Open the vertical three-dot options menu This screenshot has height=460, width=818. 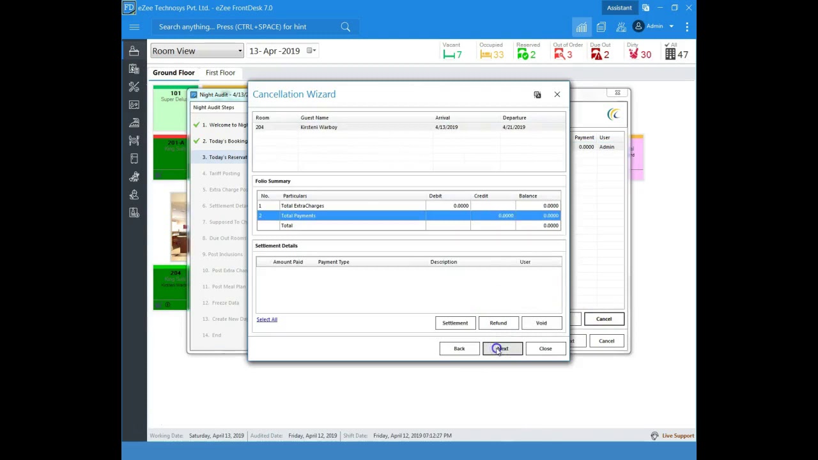687,27
